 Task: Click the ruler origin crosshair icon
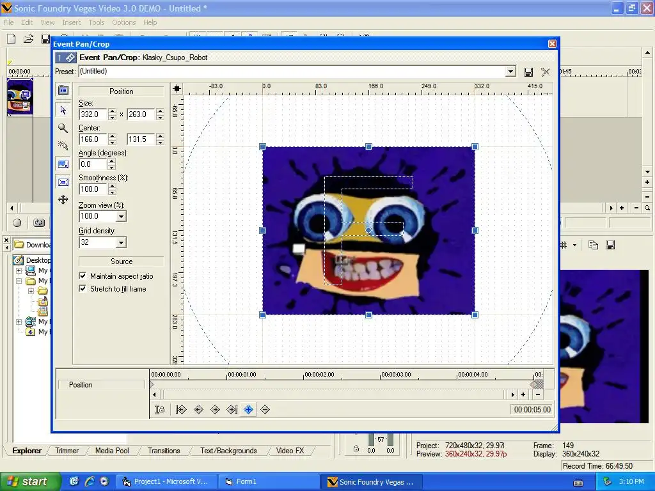(x=177, y=88)
